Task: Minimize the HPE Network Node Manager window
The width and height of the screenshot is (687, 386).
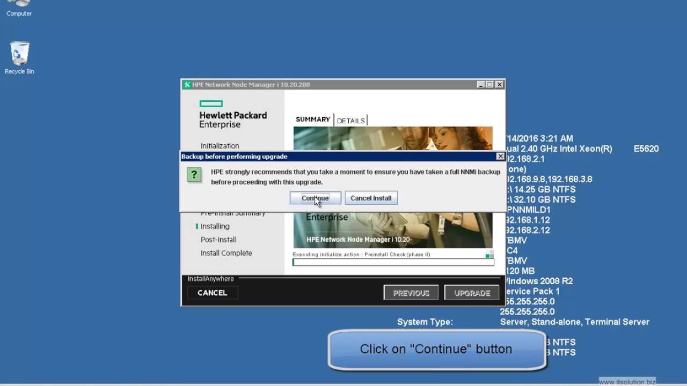Action: tap(481, 85)
